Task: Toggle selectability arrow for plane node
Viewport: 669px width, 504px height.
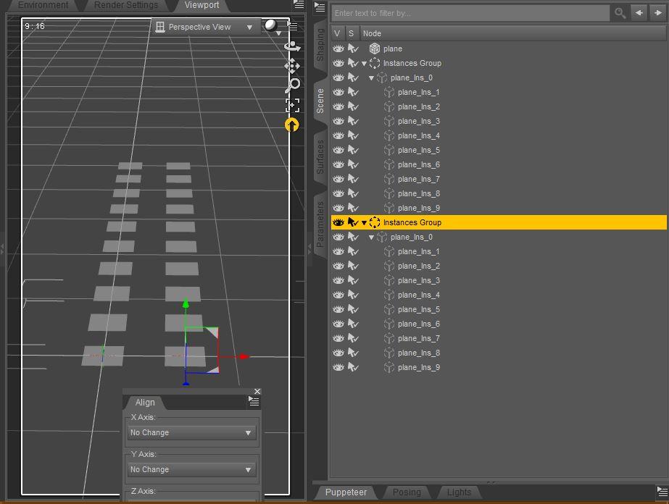Action: 353,49
